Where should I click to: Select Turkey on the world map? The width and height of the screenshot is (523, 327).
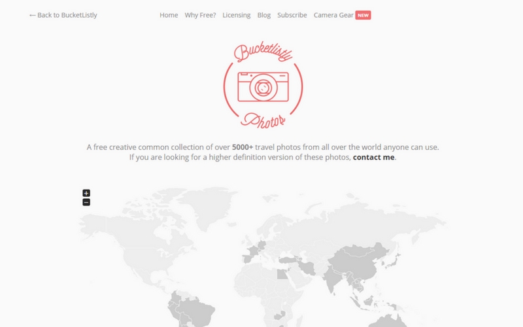pos(289,260)
